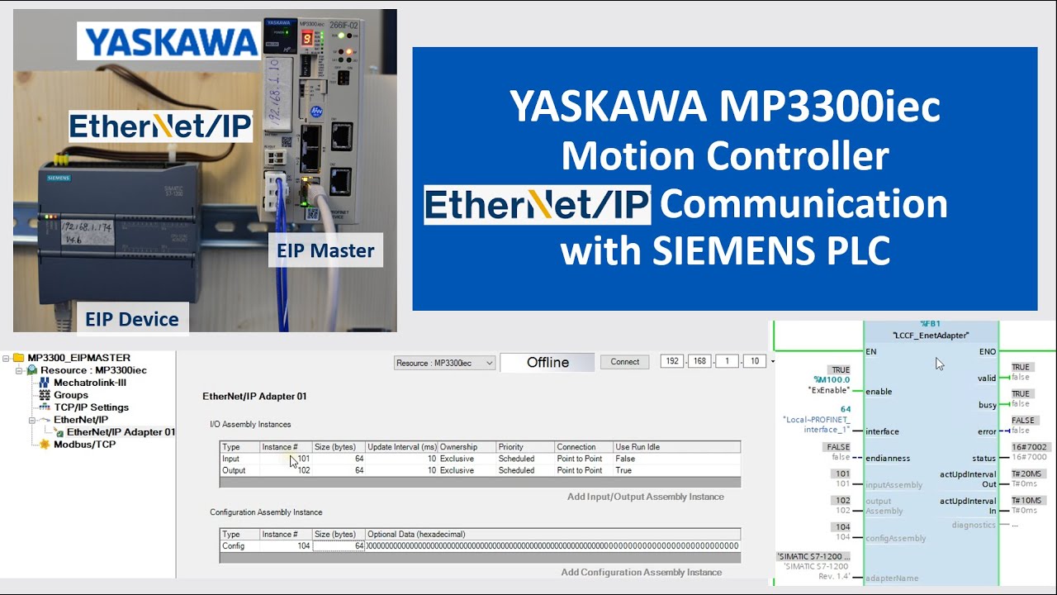Click the adapterName parameter on the block
The height and width of the screenshot is (595, 1057).
892,578
